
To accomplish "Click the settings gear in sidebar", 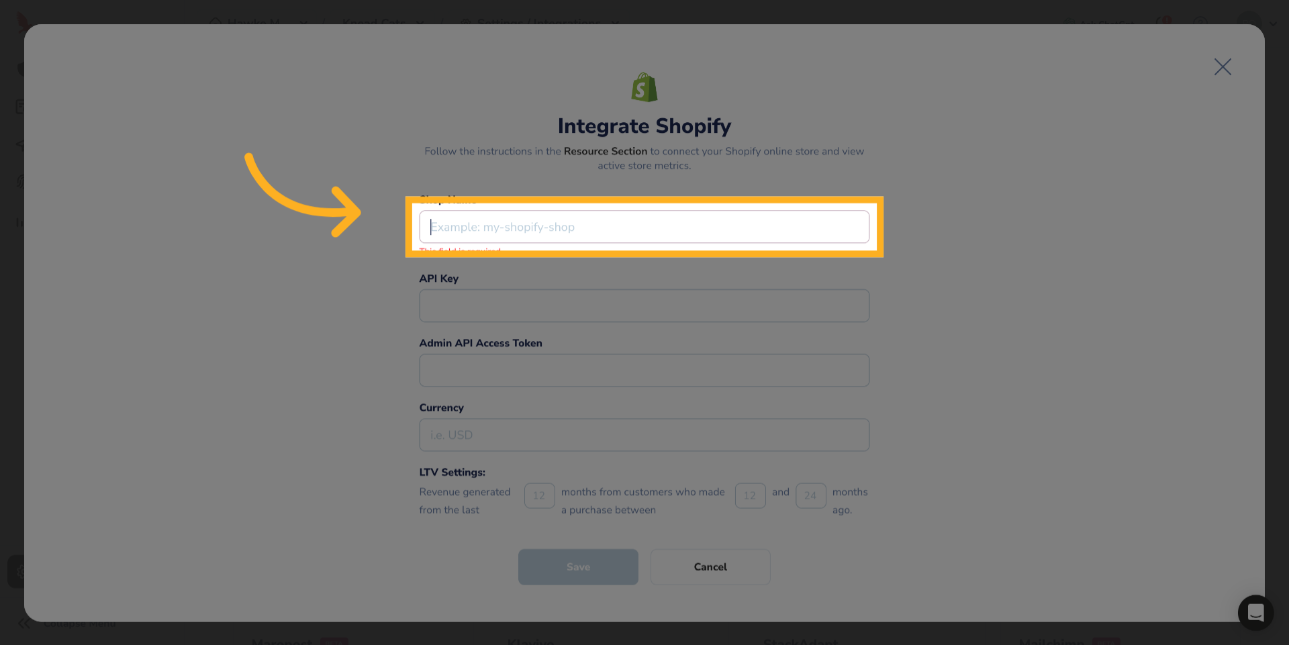I will [20, 572].
